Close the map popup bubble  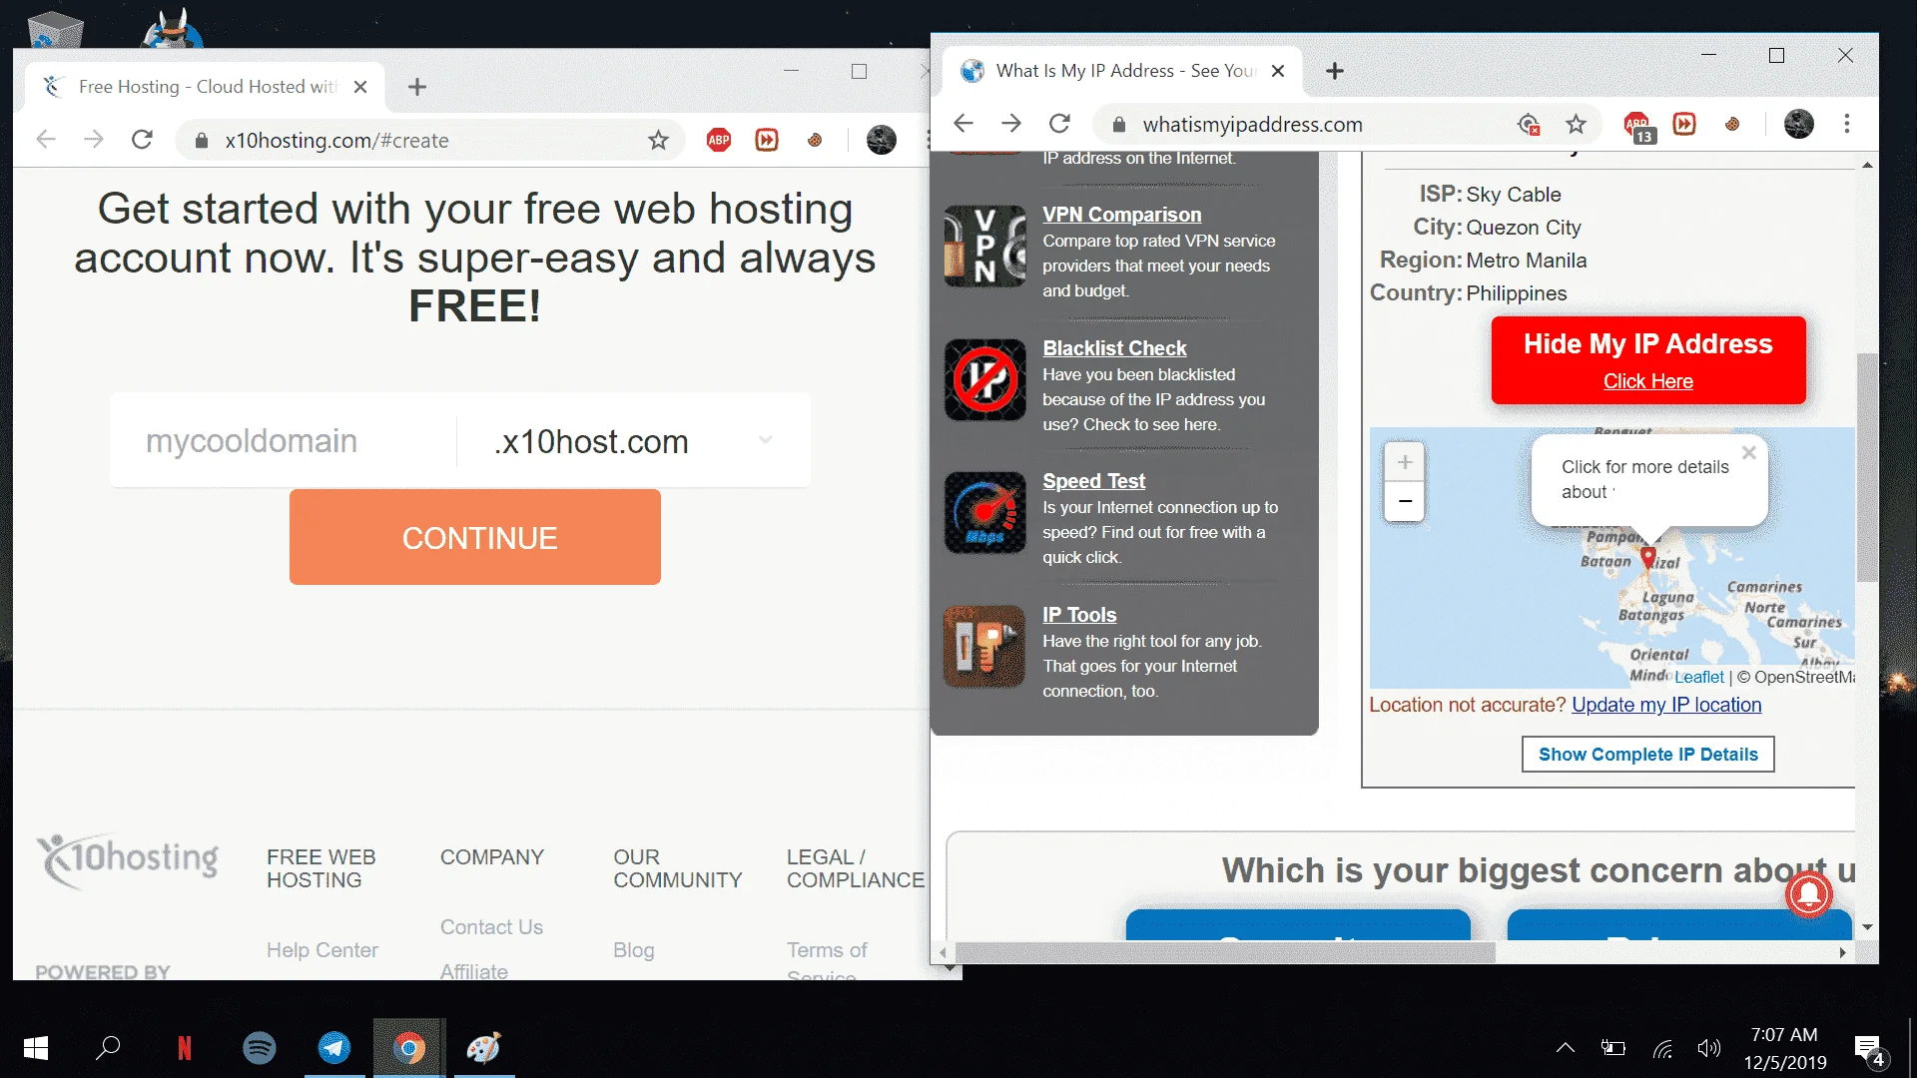pyautogui.click(x=1749, y=452)
